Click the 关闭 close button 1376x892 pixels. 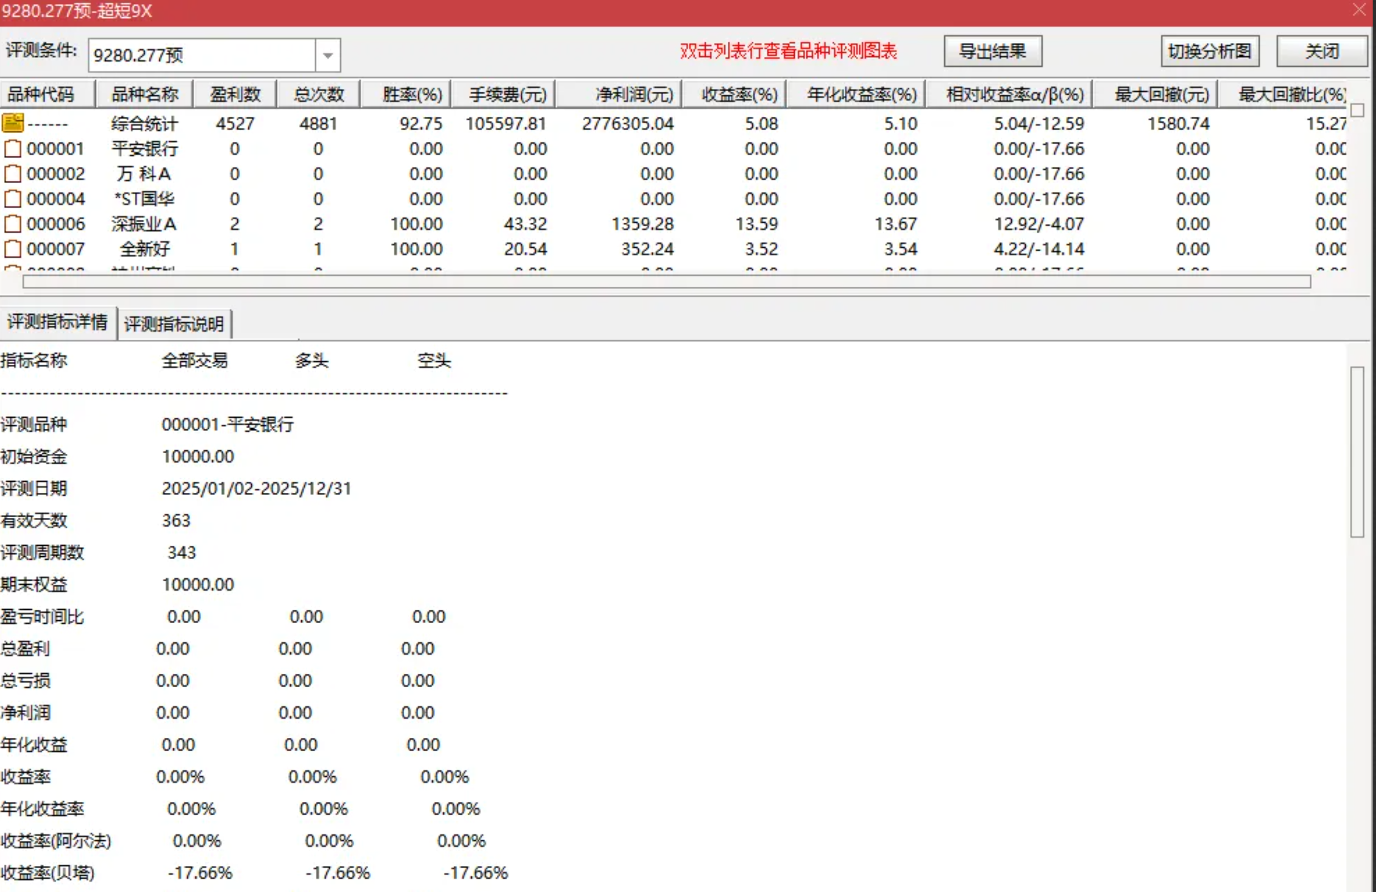(x=1321, y=51)
